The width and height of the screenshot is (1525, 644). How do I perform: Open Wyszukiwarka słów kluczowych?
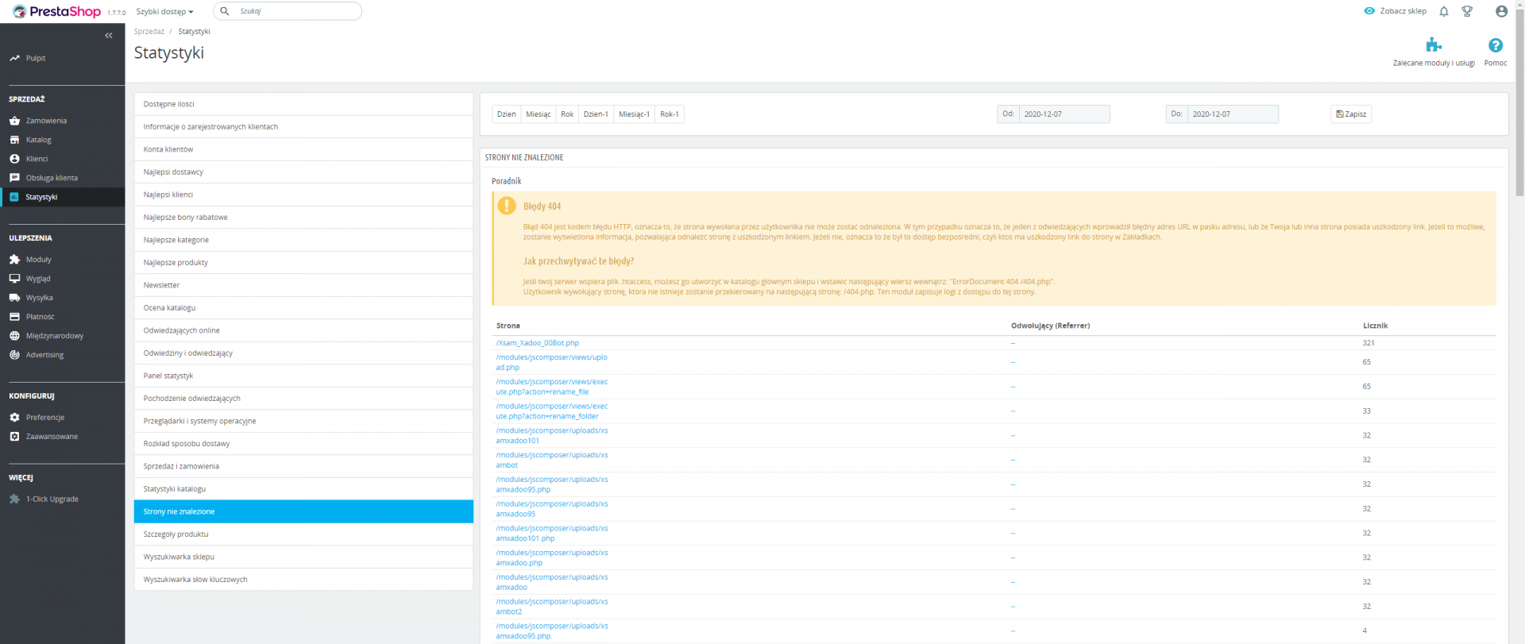(x=303, y=580)
